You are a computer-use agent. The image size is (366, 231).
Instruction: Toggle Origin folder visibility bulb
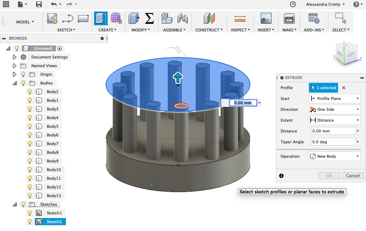[23, 74]
